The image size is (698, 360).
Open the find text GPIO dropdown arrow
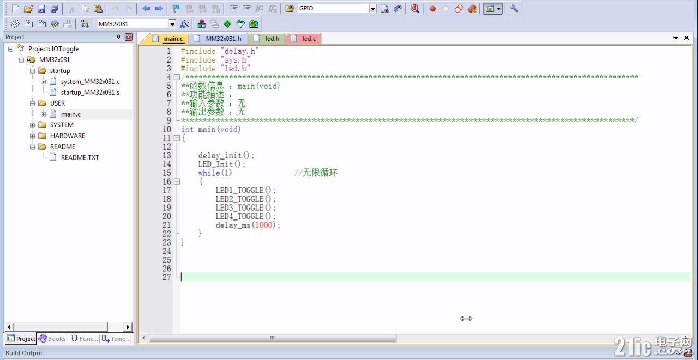[x=373, y=9]
